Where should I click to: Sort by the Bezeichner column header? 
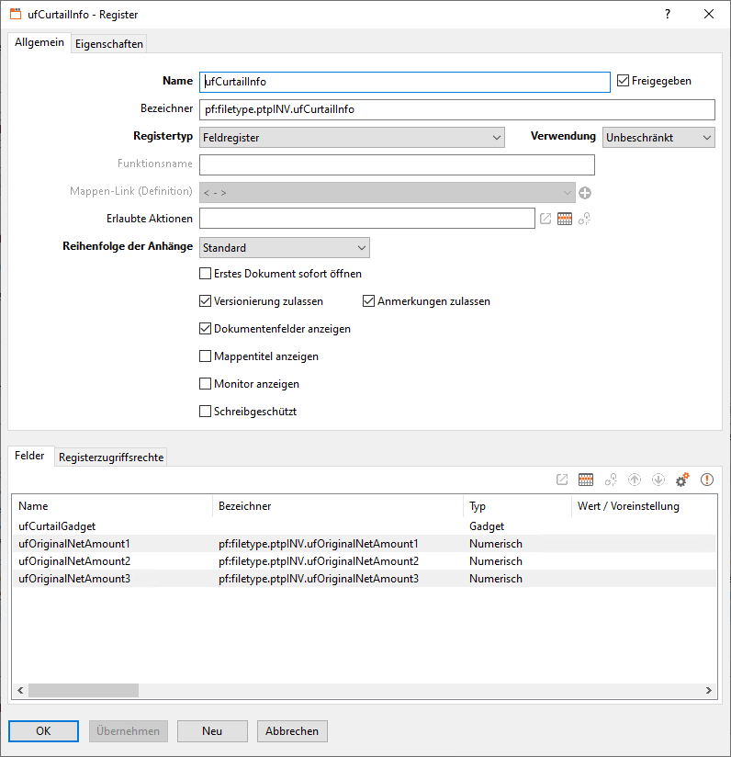(x=338, y=506)
